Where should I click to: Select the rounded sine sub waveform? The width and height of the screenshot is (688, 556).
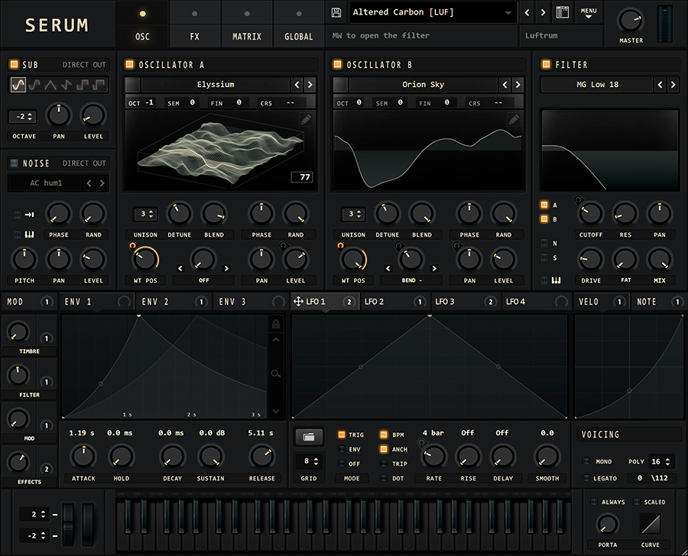[34, 85]
